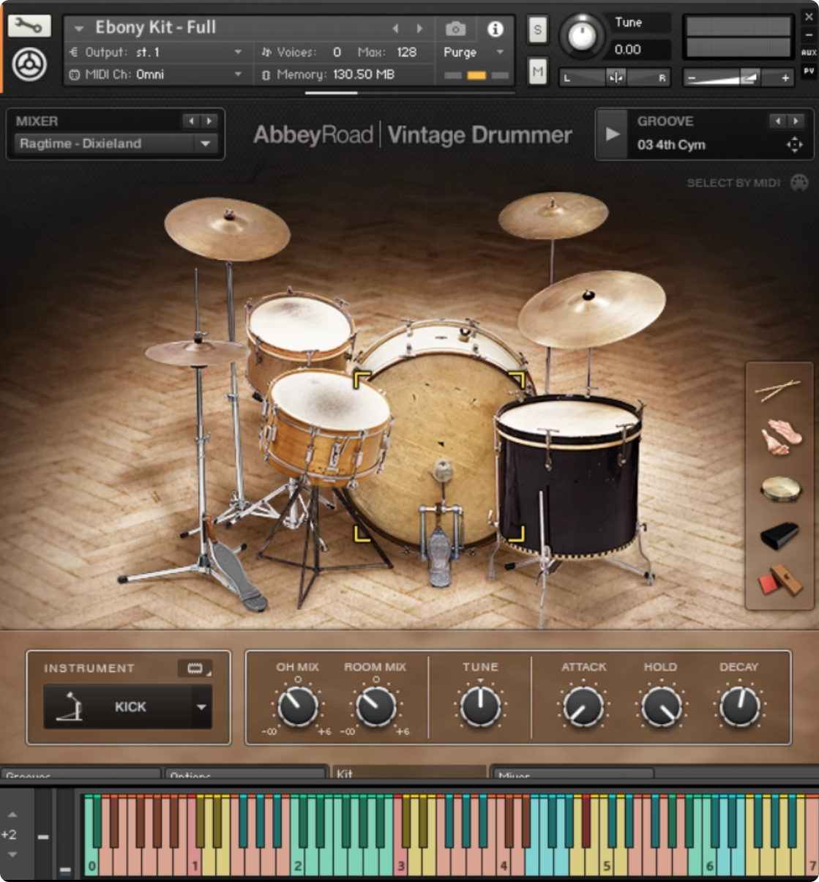Solo the instrument with the S button

tap(538, 30)
